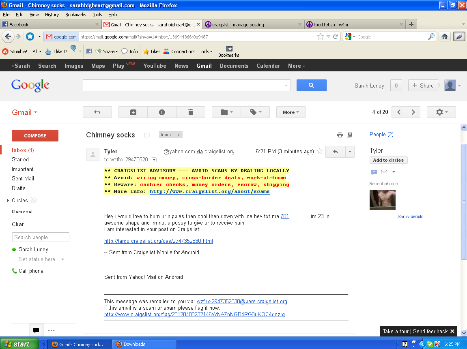Click the Stumble! toolbar button
Screen dimensions: 467x349
15,51
